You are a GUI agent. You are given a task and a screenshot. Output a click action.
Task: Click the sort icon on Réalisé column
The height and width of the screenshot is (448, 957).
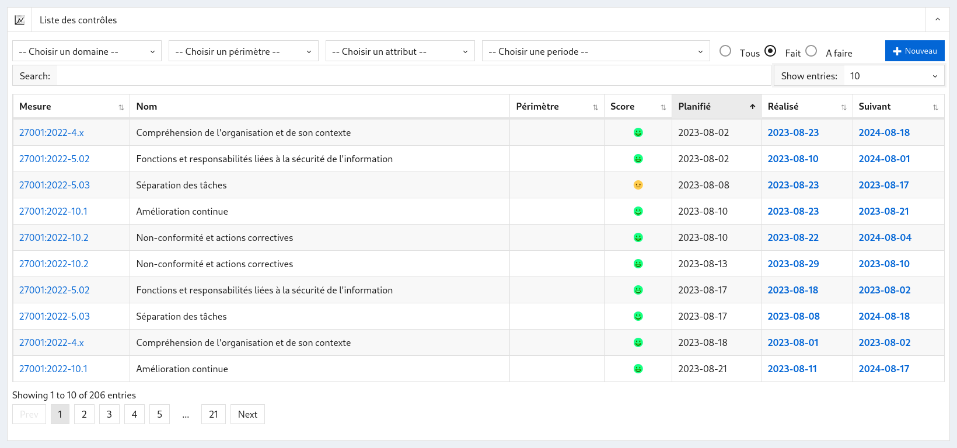(843, 107)
